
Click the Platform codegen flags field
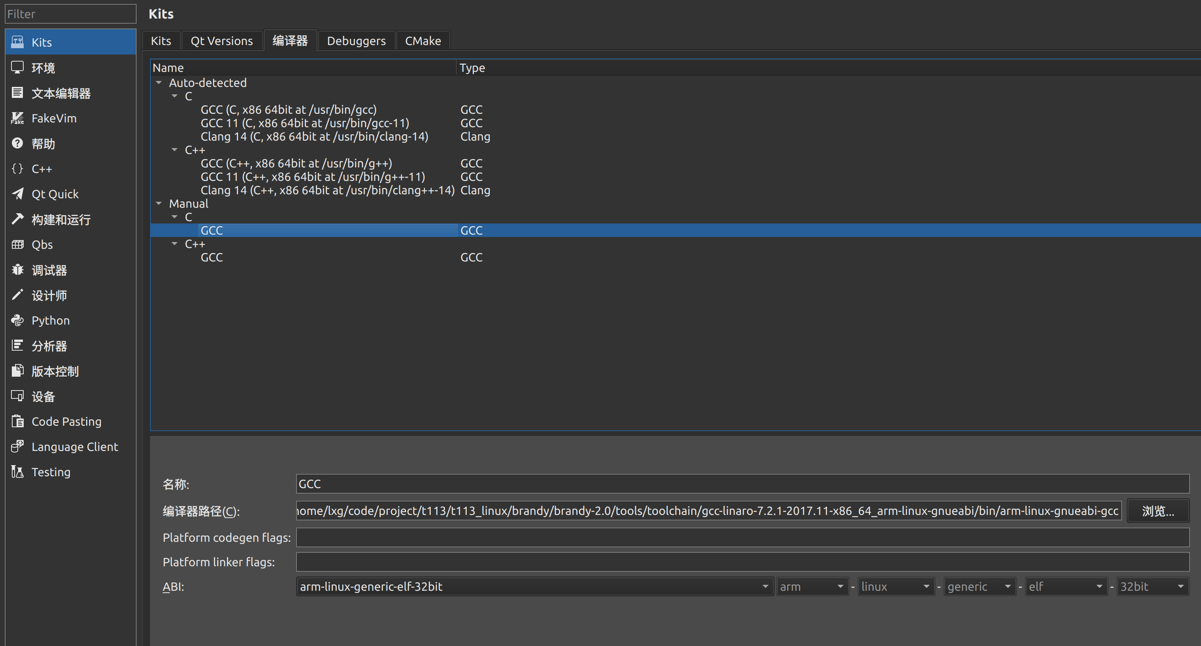742,537
